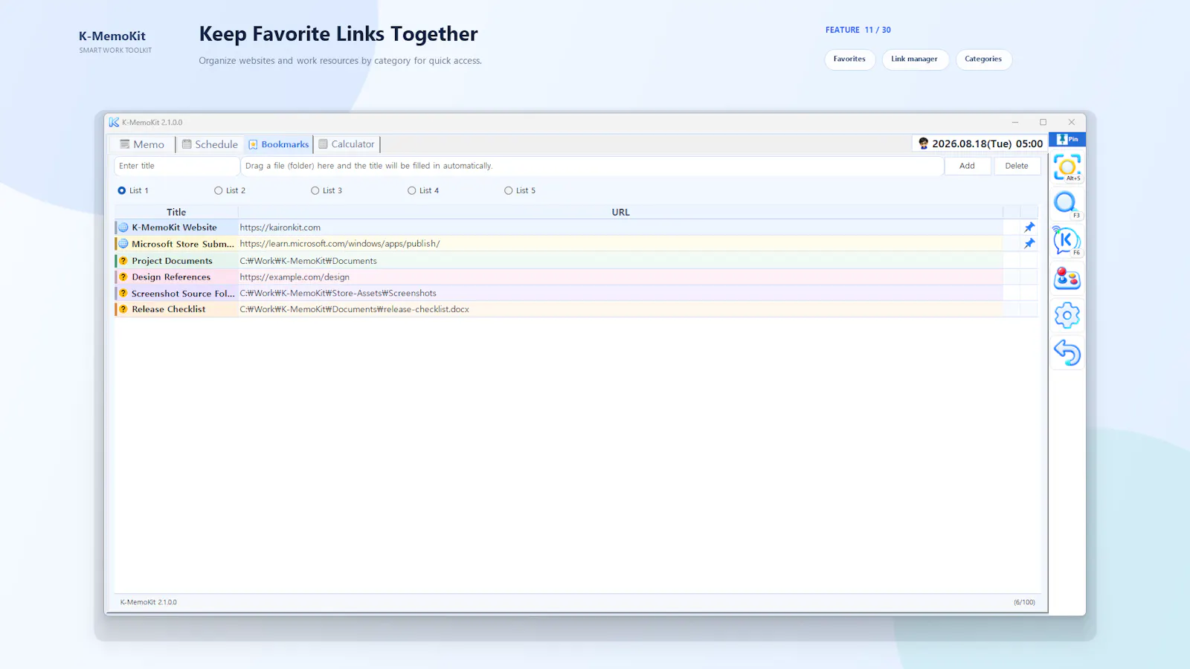This screenshot has height=669, width=1190.
Task: Minimize the K-MemoKit window
Action: click(1014, 123)
